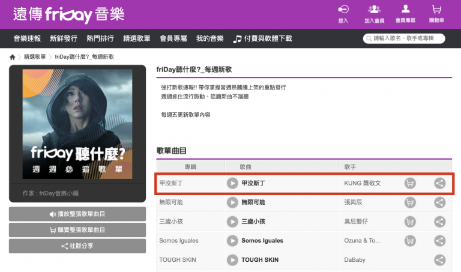Viewport: 461px width, 272px height.
Task: Open the 會員專區 member area icon
Action: point(406,13)
